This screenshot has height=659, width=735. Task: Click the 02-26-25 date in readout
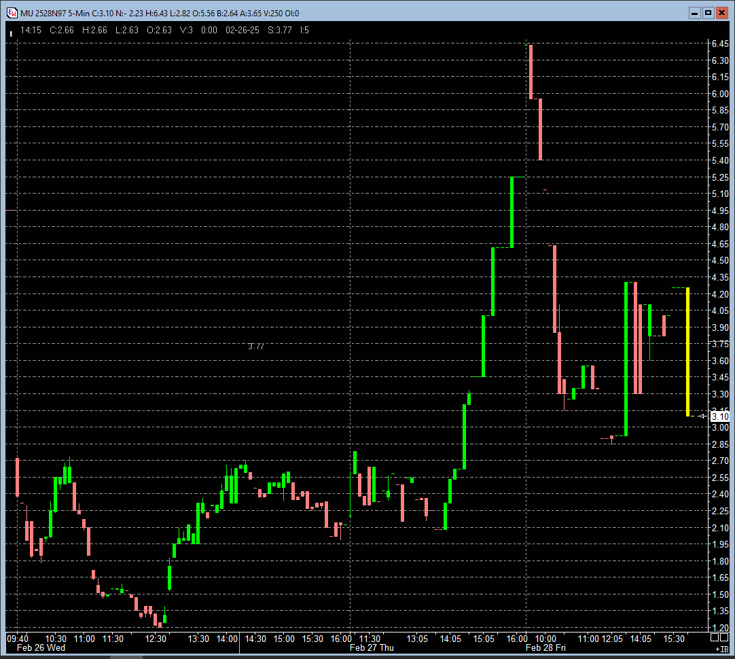pyautogui.click(x=243, y=30)
